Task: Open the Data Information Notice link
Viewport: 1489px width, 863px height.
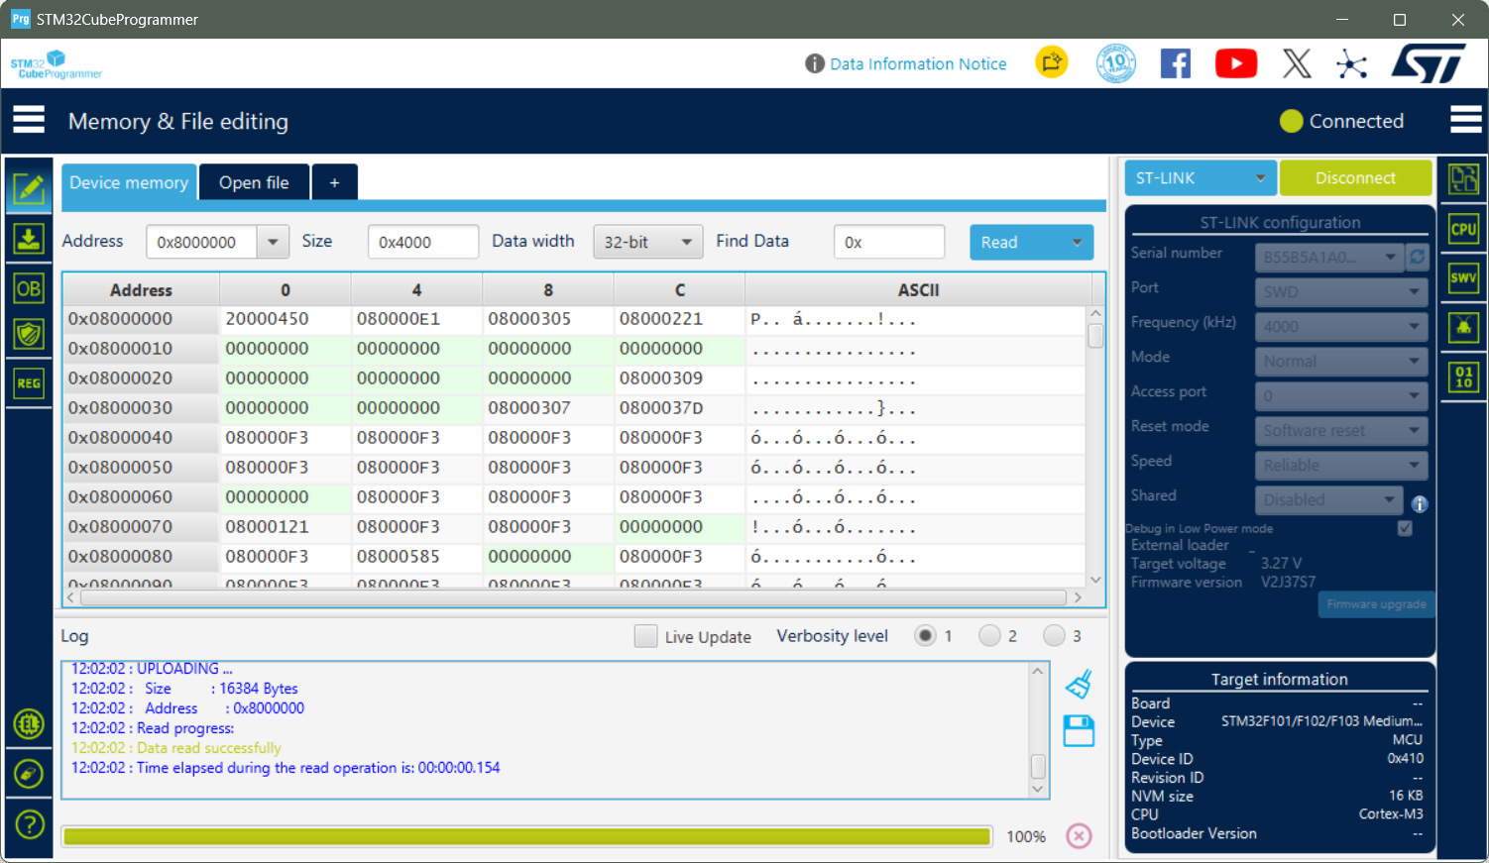Action: pyautogui.click(x=918, y=63)
